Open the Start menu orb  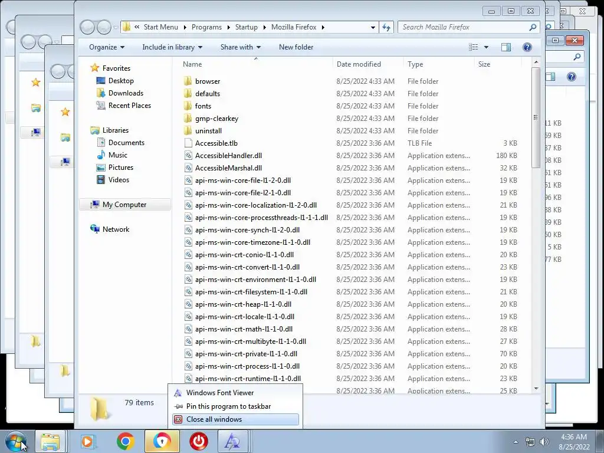click(15, 441)
